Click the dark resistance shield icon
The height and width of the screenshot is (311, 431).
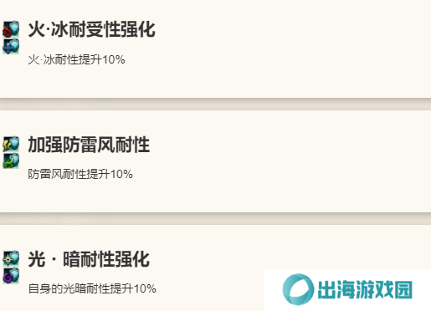(x=11, y=276)
